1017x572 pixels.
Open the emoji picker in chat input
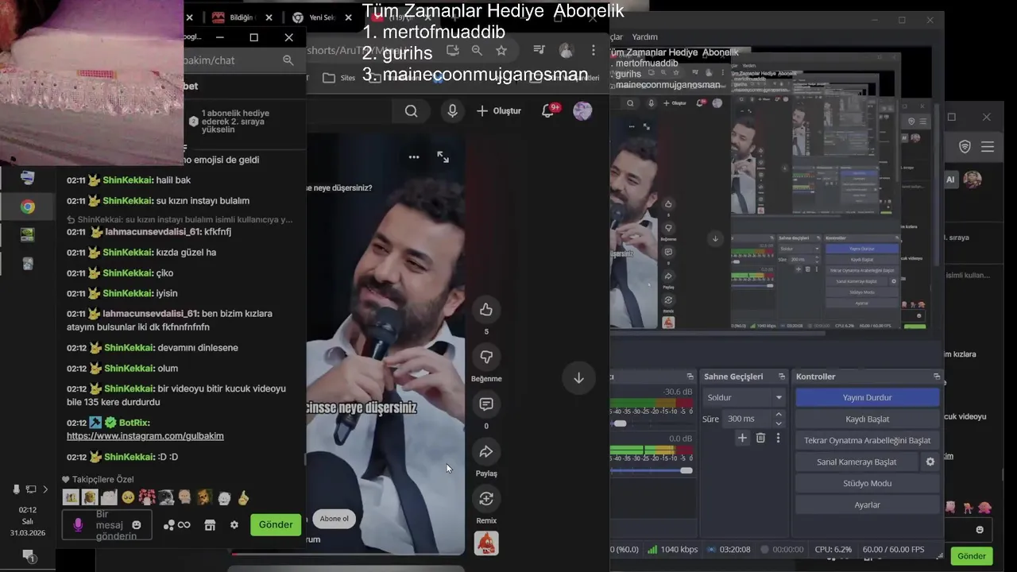click(x=136, y=525)
